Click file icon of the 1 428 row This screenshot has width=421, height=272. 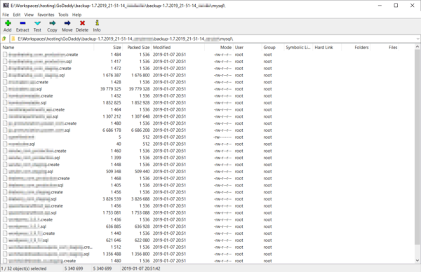5,82
